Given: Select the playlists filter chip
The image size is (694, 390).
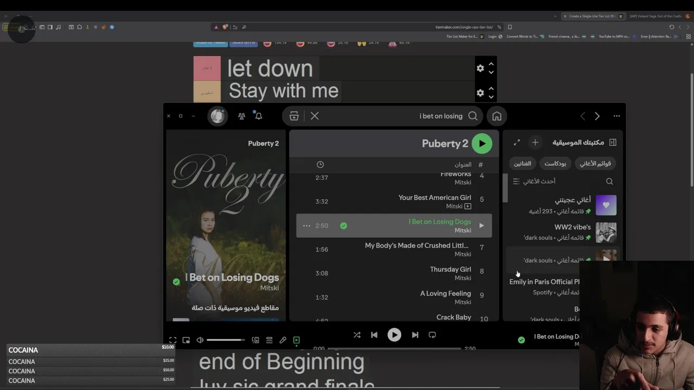Looking at the screenshot, I should (x=595, y=164).
